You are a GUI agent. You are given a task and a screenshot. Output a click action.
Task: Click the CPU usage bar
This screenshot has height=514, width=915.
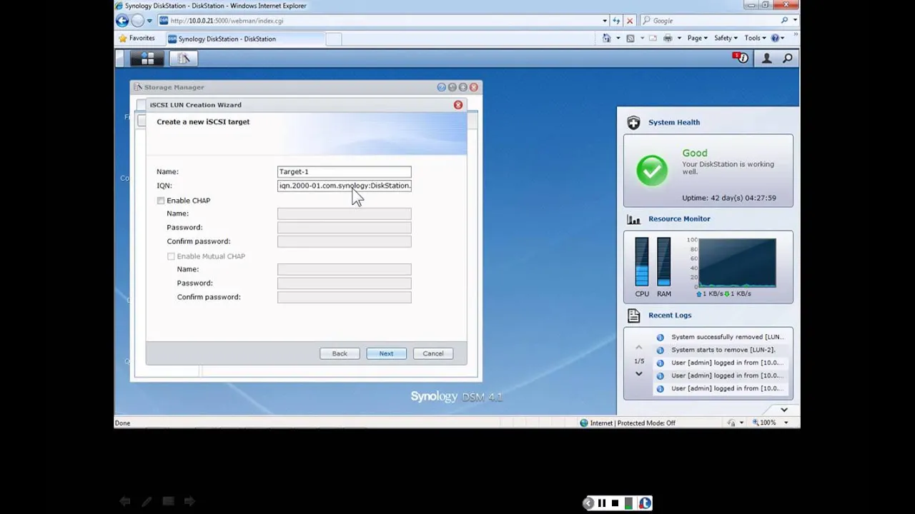coord(642,262)
